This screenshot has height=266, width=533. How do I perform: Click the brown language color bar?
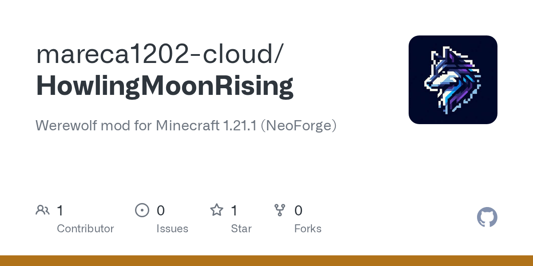point(266,261)
